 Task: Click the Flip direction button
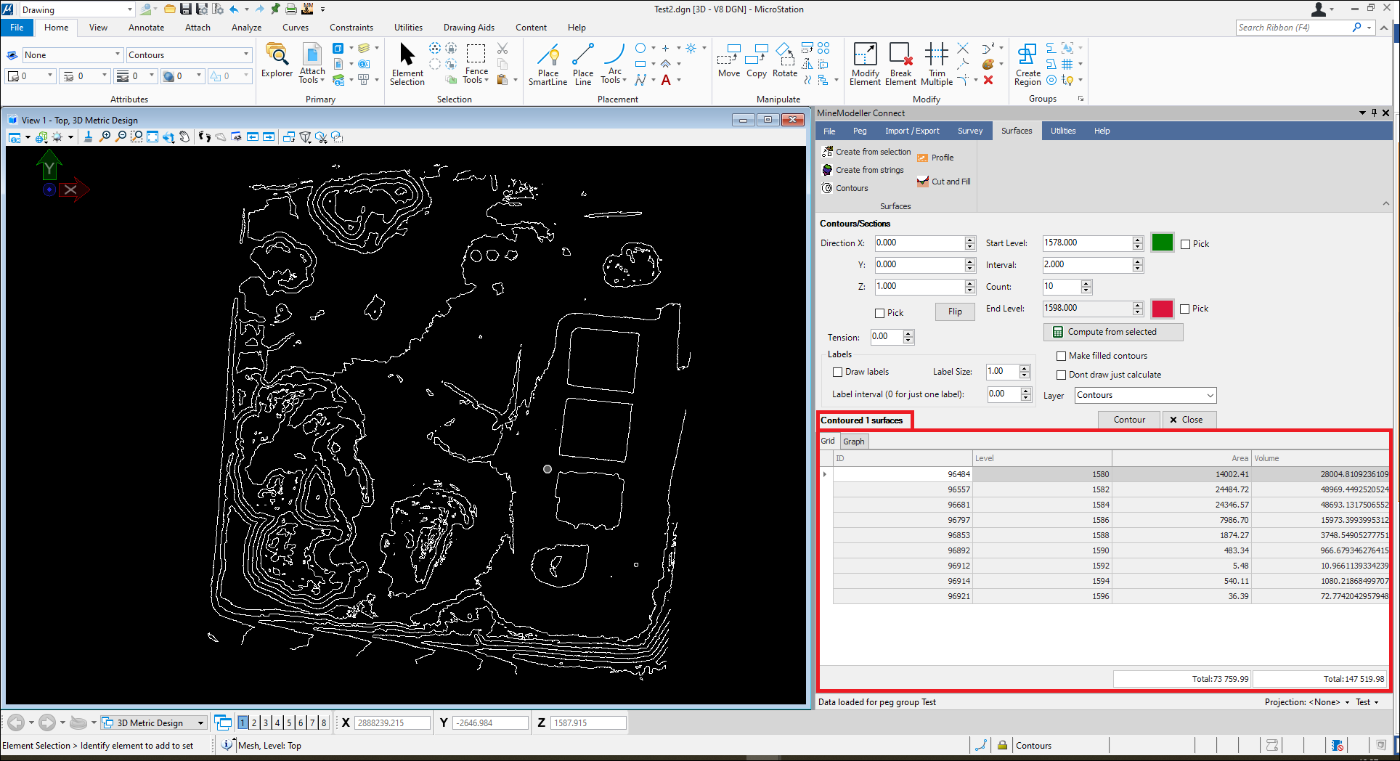(x=954, y=312)
